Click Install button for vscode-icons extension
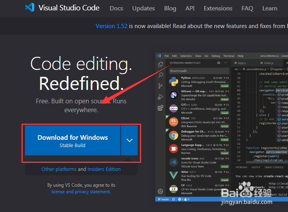Image resolution: width=288 pixels, height=212 pixels. (x=225, y=167)
